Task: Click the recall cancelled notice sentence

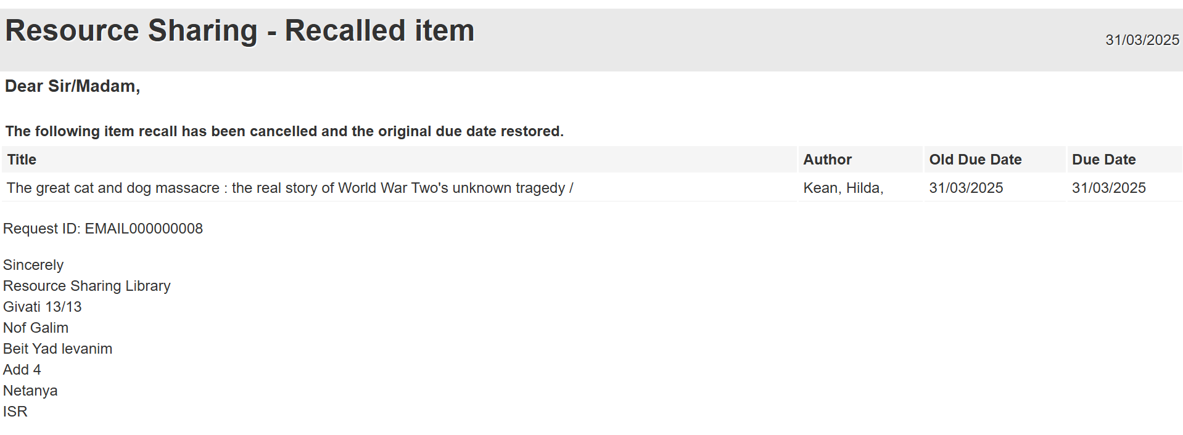Action: 284,131
